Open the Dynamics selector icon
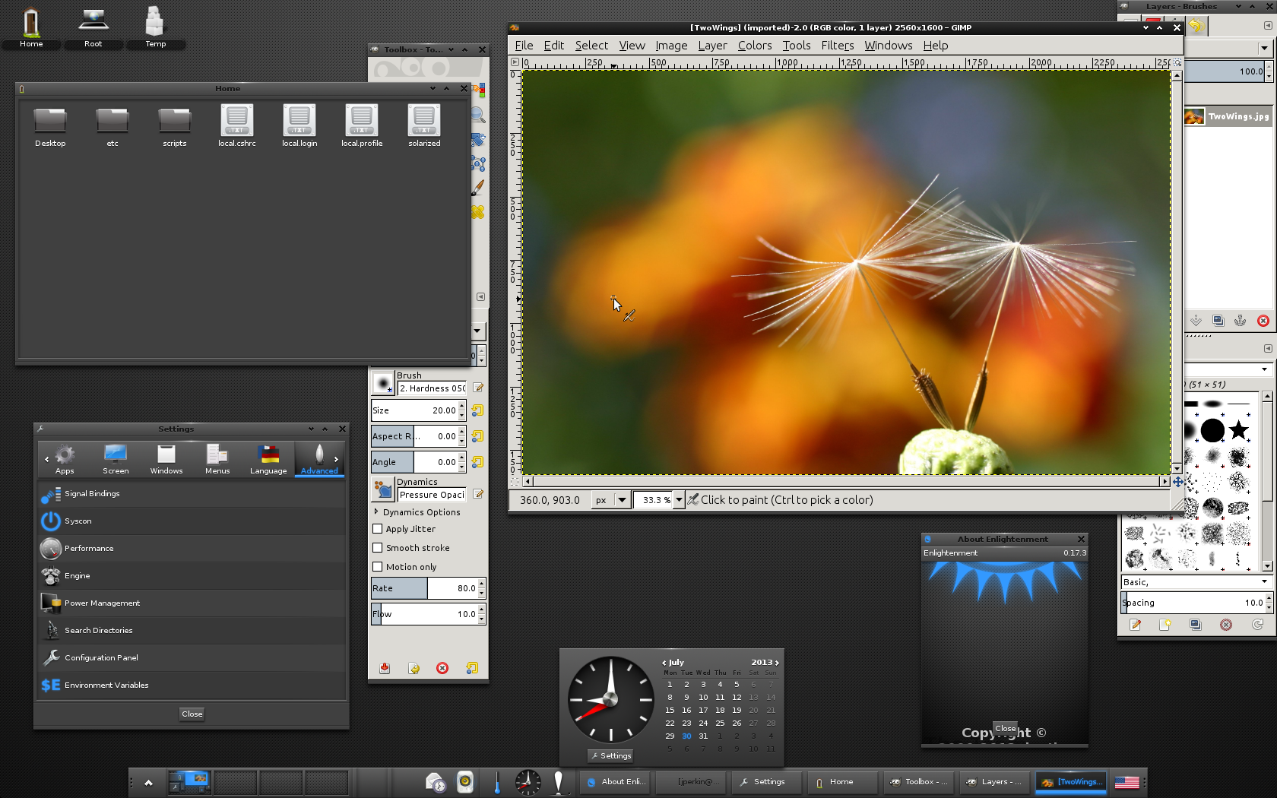Image resolution: width=1277 pixels, height=798 pixels. [x=382, y=489]
